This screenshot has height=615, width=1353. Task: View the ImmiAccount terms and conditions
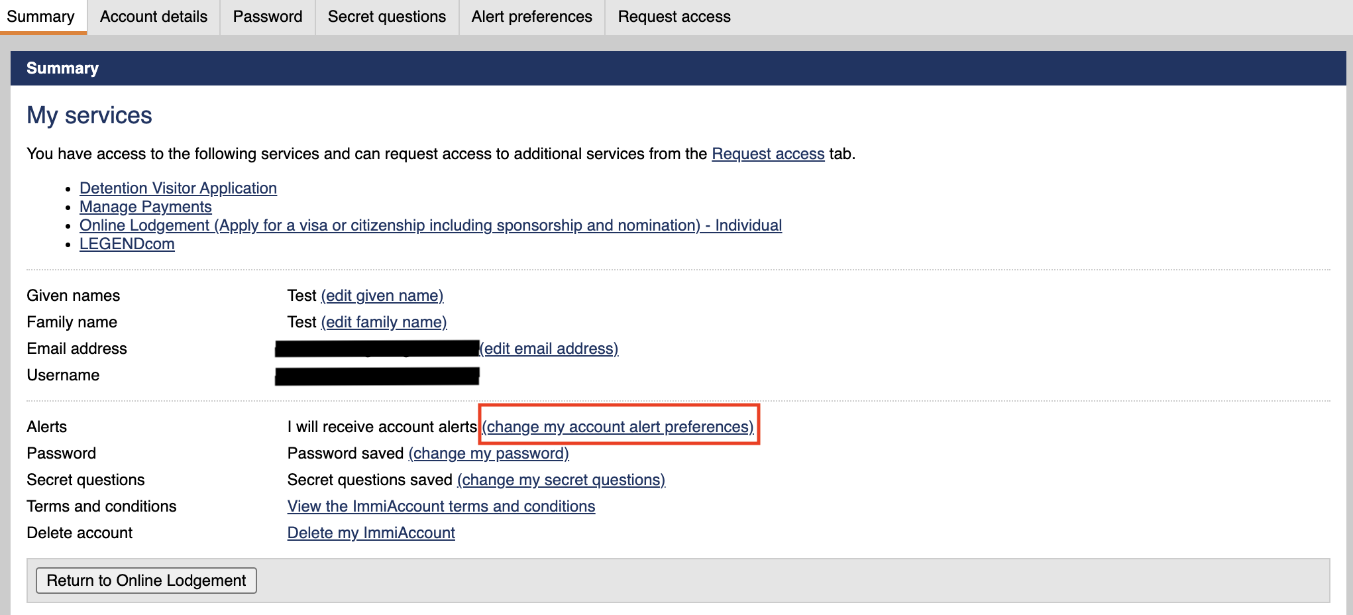[441, 506]
